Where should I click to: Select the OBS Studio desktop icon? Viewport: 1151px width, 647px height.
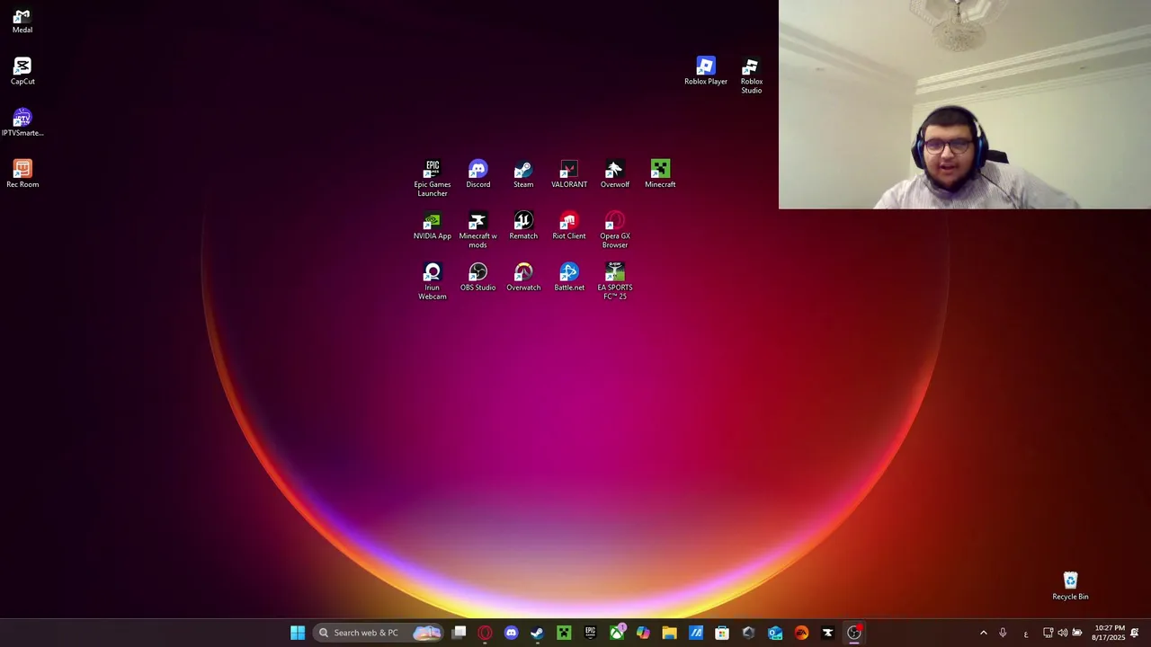pos(478,277)
